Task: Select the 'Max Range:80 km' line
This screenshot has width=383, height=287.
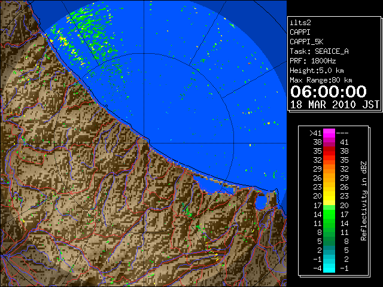Action: tap(321, 80)
